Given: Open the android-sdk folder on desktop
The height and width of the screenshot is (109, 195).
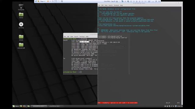Looking at the screenshot, I should 21,46.
